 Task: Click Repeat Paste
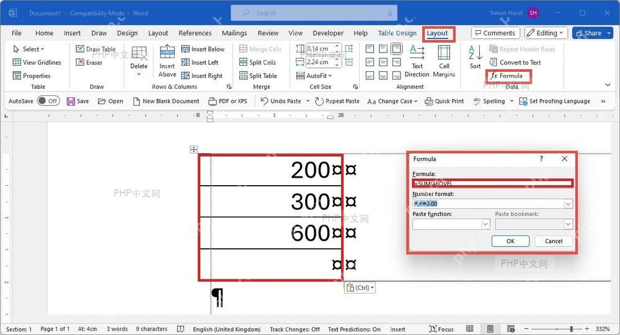[337, 101]
